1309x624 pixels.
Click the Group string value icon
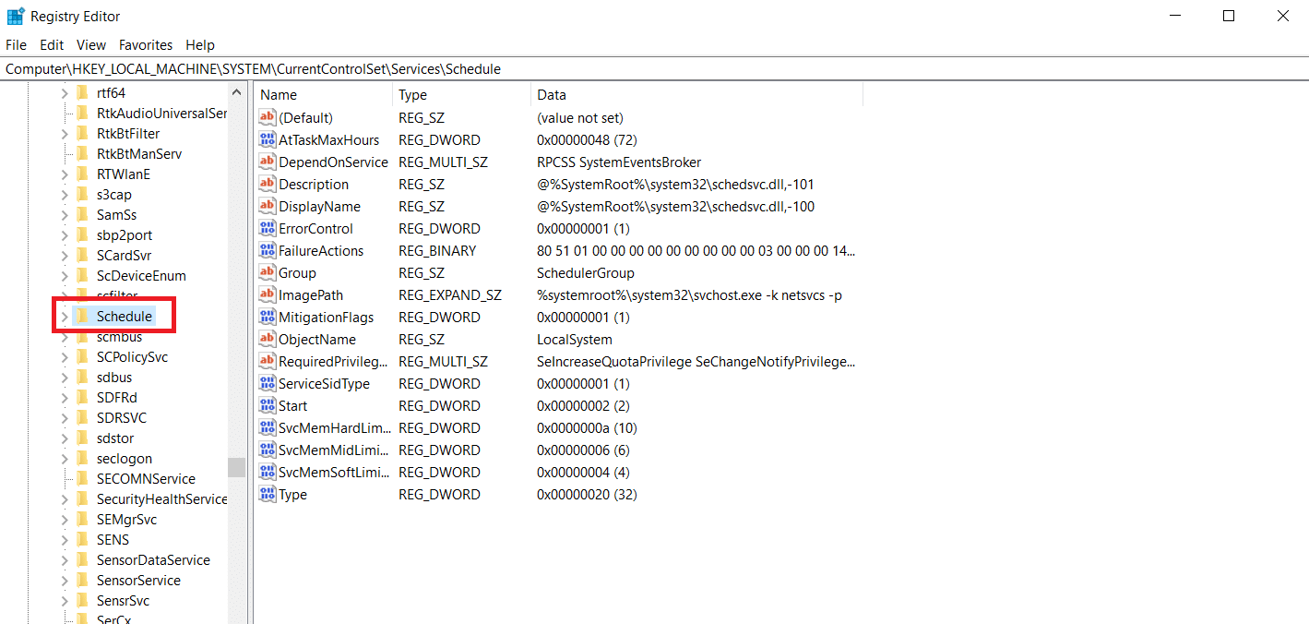(268, 273)
